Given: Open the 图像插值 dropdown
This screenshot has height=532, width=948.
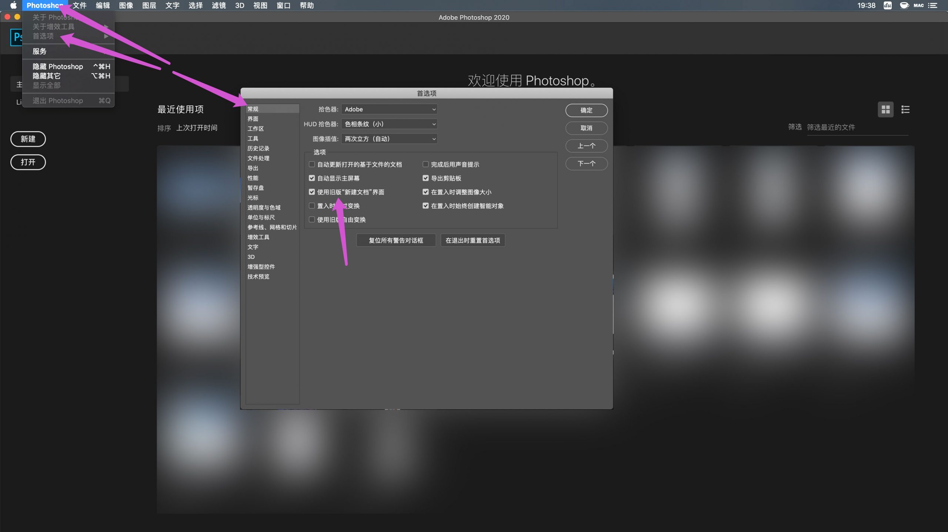Looking at the screenshot, I should point(389,139).
